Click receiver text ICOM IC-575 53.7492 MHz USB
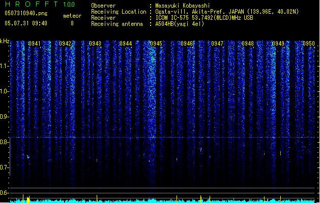320x203 pixels. coord(205,18)
